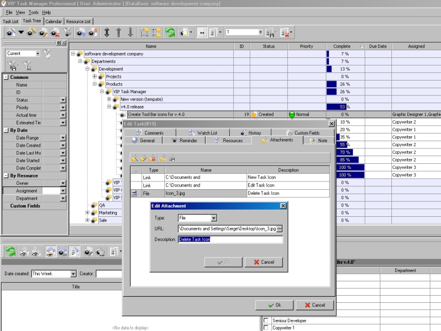Click the up-down arrows toolbar icon
Screen dimensions: 441x331
coord(106,33)
